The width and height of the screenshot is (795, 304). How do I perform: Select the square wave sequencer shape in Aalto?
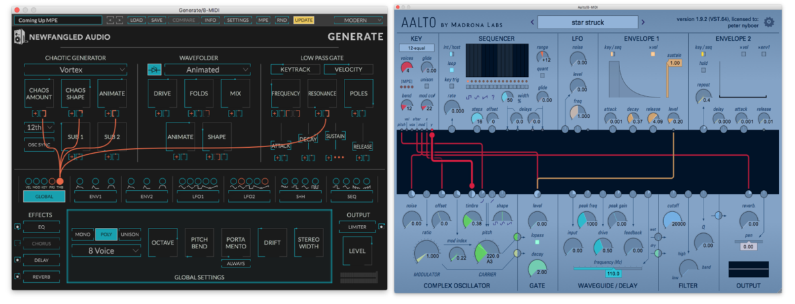pos(468,97)
